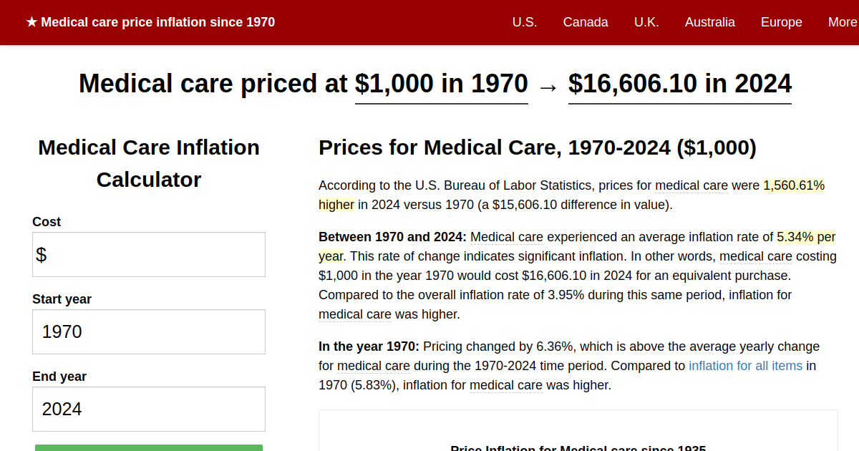
Task: Click the 'Medical care' link after 'Between 1970 and 2024'
Action: point(506,236)
